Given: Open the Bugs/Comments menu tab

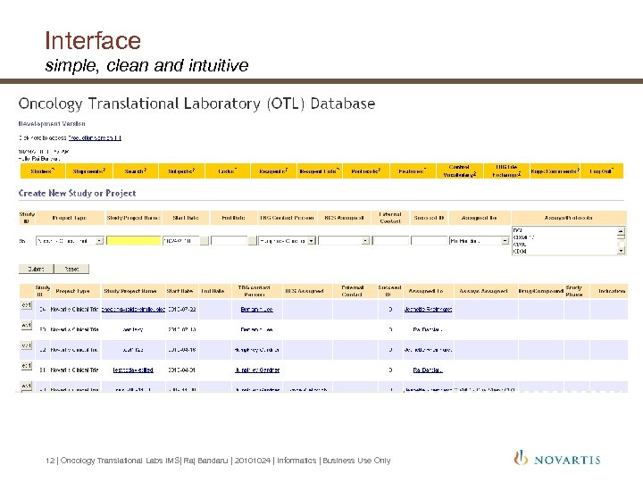Looking at the screenshot, I should [x=555, y=170].
